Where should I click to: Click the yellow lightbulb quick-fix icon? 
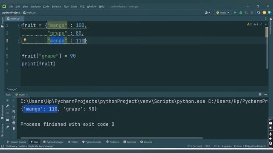[25, 40]
